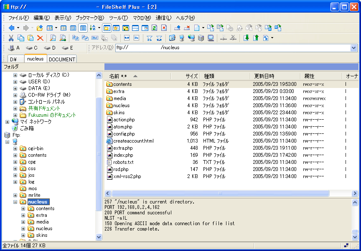The height and width of the screenshot is (251, 361).
Task: Click the A-Z sort order icon
Action: 93,28
